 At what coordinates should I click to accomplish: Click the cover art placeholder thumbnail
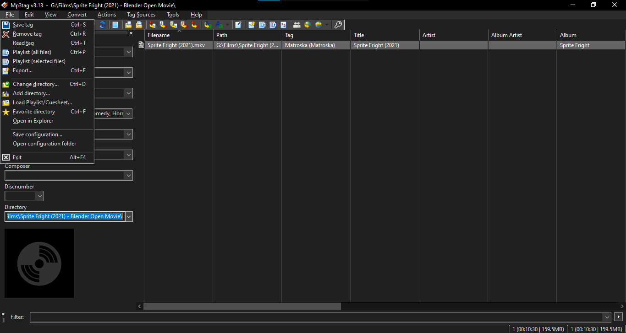coord(39,263)
